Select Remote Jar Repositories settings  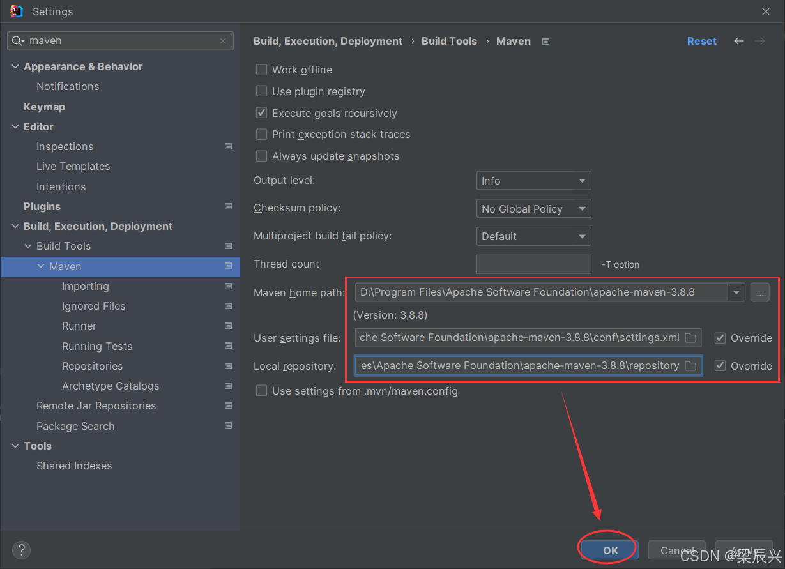tap(96, 406)
